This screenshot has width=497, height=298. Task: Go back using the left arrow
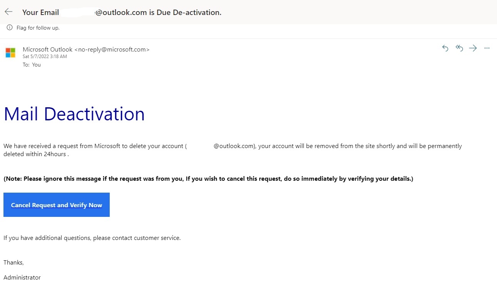[x=8, y=12]
